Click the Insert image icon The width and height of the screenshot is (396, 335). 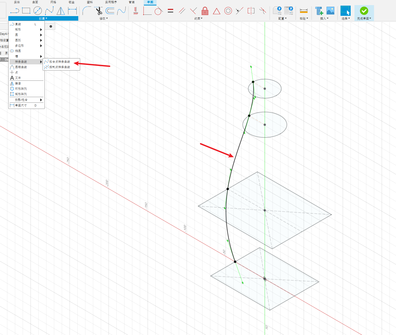coord(330,11)
